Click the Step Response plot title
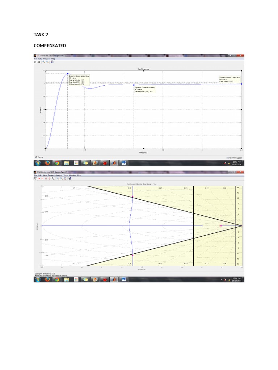This screenshot has height=370, width=278. pos(143,69)
